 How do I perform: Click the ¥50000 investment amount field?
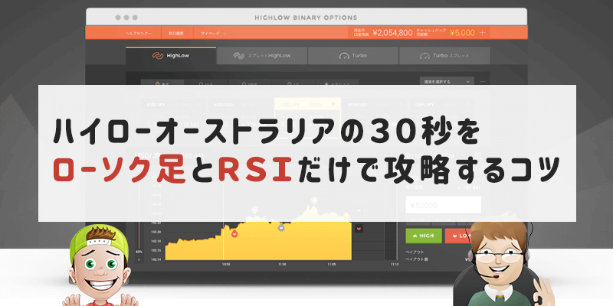(x=444, y=205)
